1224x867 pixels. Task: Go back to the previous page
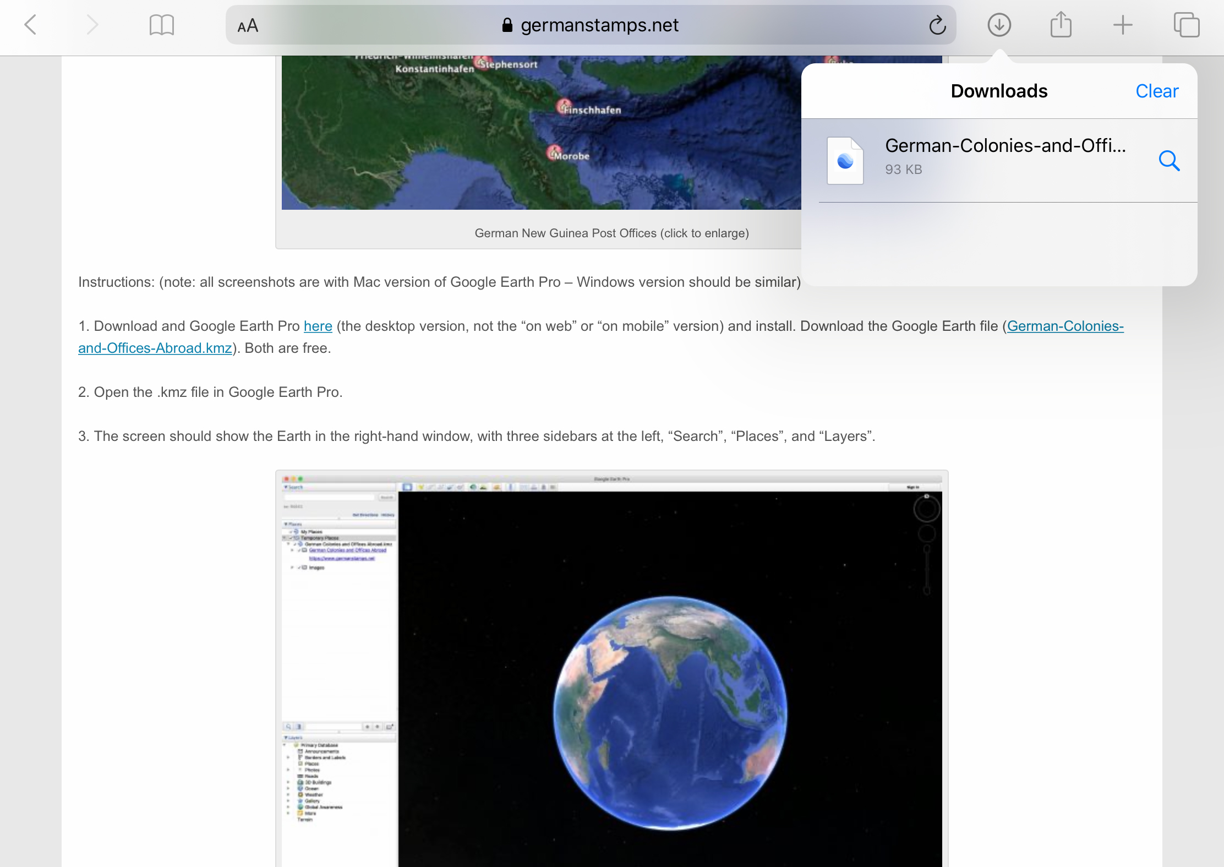(31, 25)
